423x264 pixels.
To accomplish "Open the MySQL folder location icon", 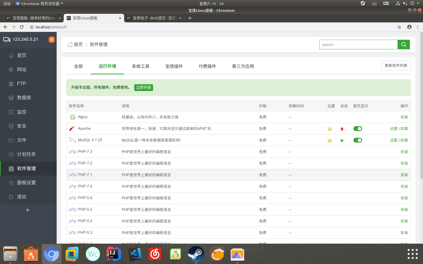I will pos(330,140).
